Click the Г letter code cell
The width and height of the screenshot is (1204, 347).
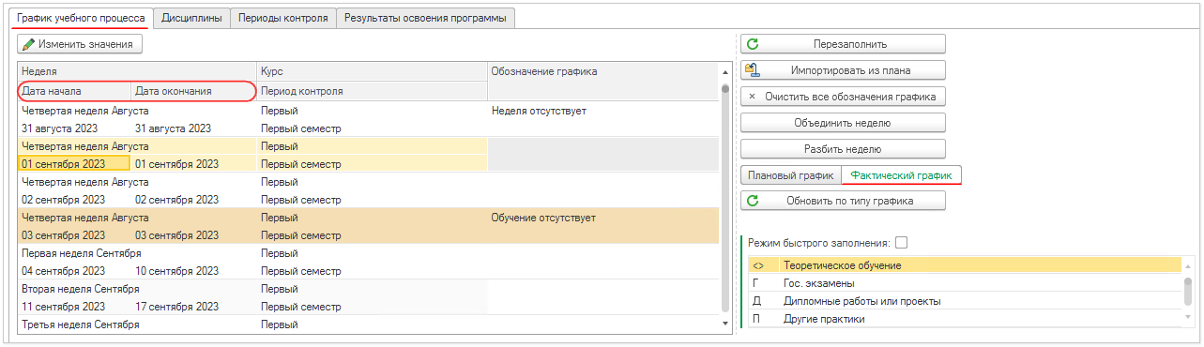pos(763,283)
